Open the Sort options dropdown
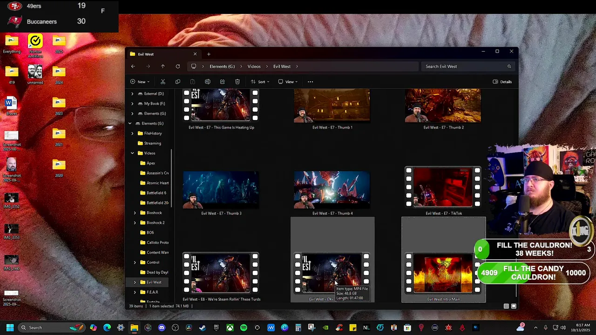The height and width of the screenshot is (335, 596). [x=260, y=82]
